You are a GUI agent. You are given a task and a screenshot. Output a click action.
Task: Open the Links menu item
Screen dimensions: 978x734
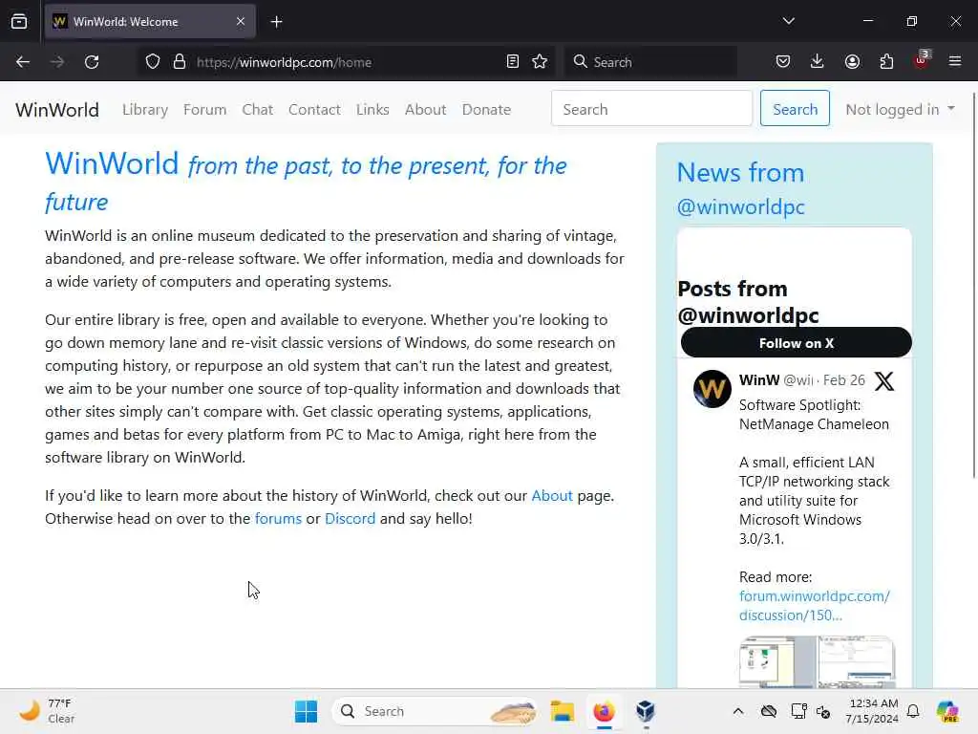(x=372, y=109)
